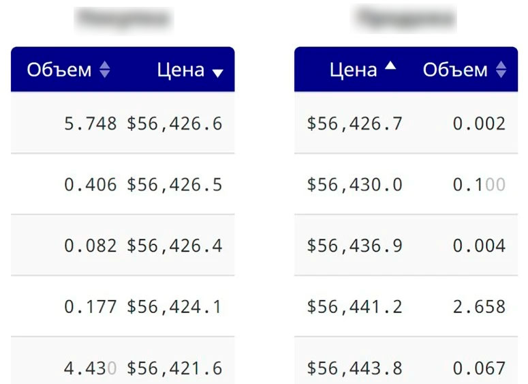Sort sell orders by Цена header

pyautogui.click(x=353, y=70)
